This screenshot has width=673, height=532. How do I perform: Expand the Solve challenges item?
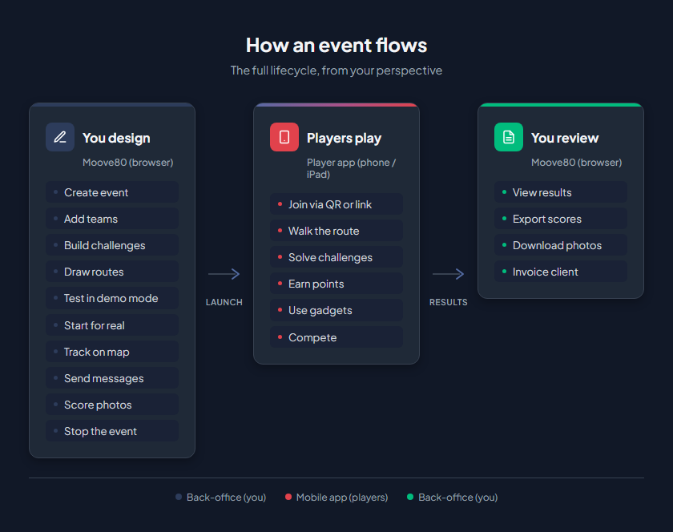click(x=336, y=257)
